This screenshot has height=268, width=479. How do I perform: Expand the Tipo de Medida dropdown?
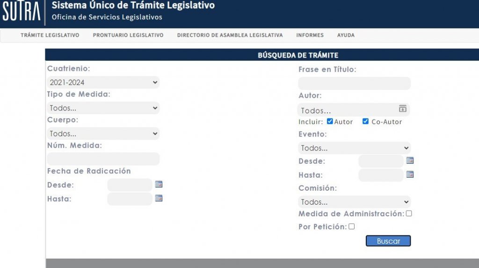[103, 108]
